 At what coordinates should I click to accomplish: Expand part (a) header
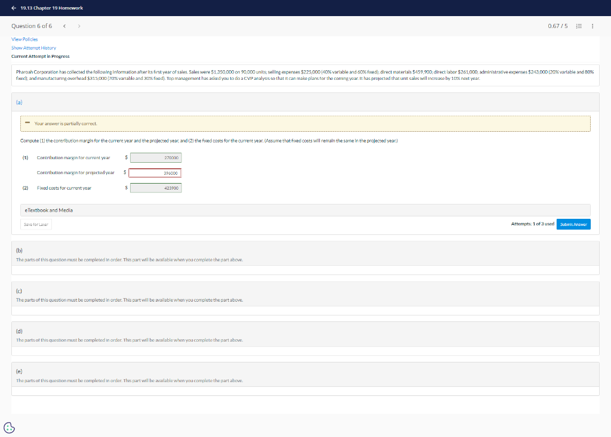(x=305, y=102)
